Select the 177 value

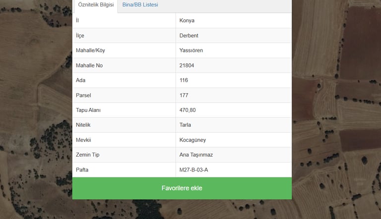[x=184, y=96]
